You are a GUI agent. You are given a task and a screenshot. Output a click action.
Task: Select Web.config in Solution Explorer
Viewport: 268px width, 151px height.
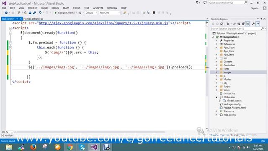point(229,115)
